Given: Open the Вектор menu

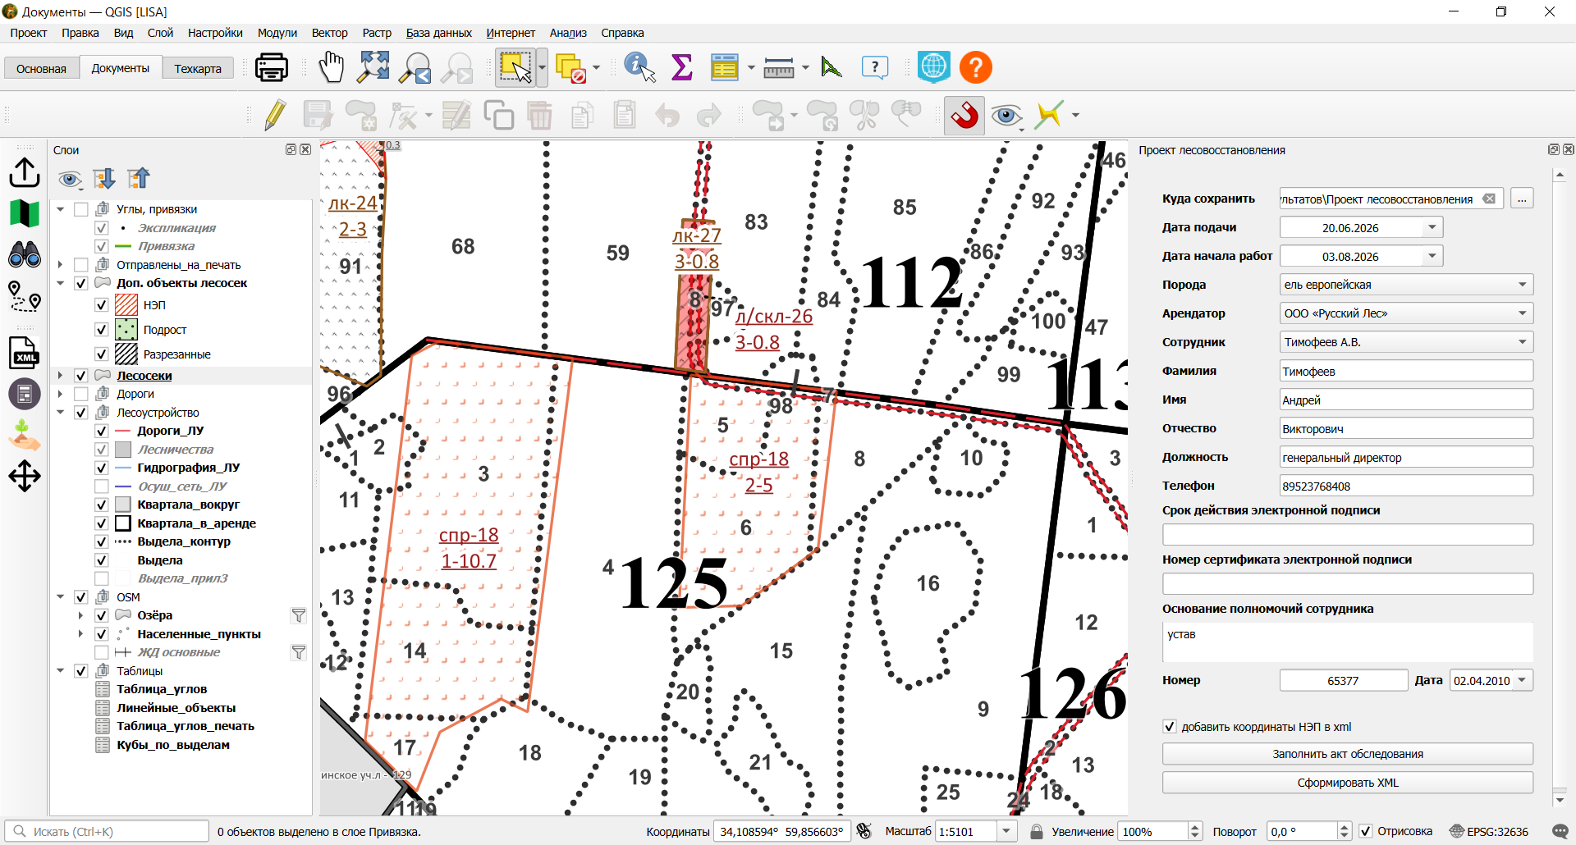Looking at the screenshot, I should point(329,33).
